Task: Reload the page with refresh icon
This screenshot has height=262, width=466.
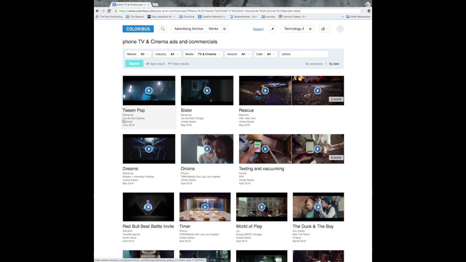Action: tap(109, 11)
